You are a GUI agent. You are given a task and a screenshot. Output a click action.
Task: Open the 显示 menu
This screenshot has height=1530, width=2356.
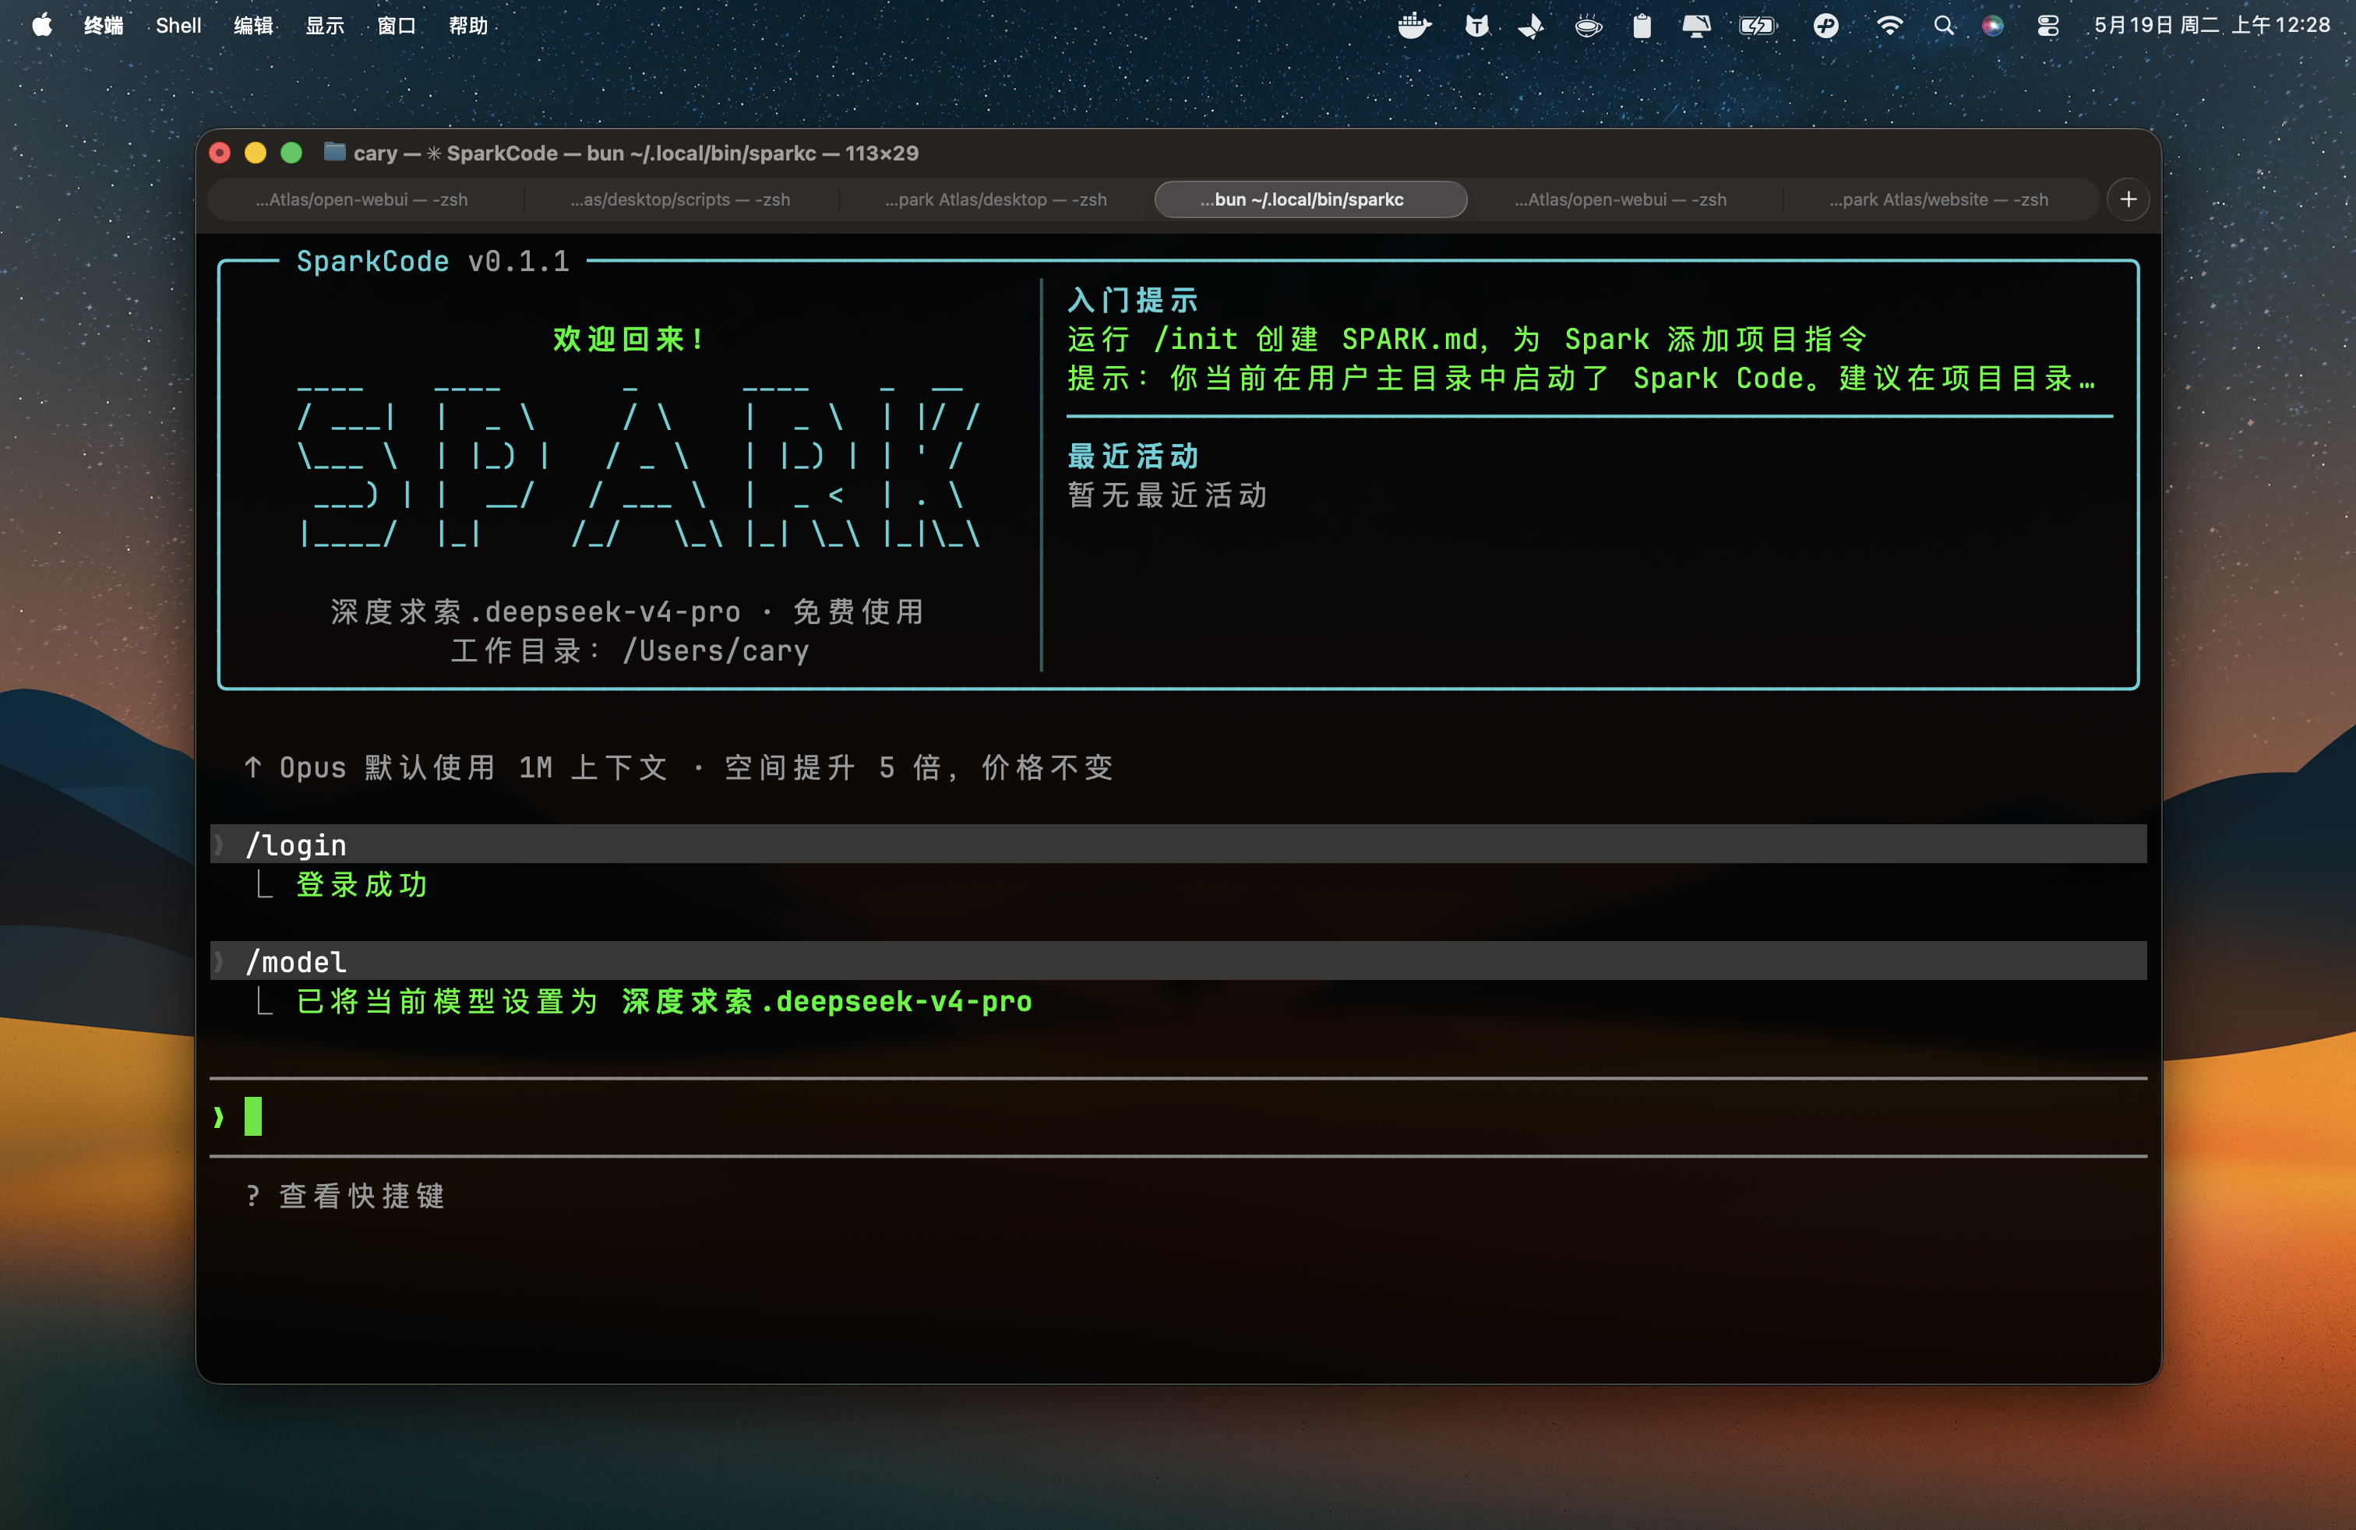pos(325,26)
